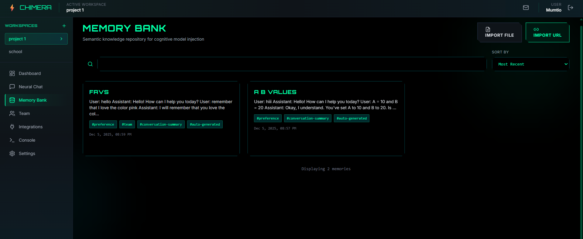The image size is (583, 239).
Task: Click the 'Displaying 2 memories' text
Action: click(x=326, y=169)
